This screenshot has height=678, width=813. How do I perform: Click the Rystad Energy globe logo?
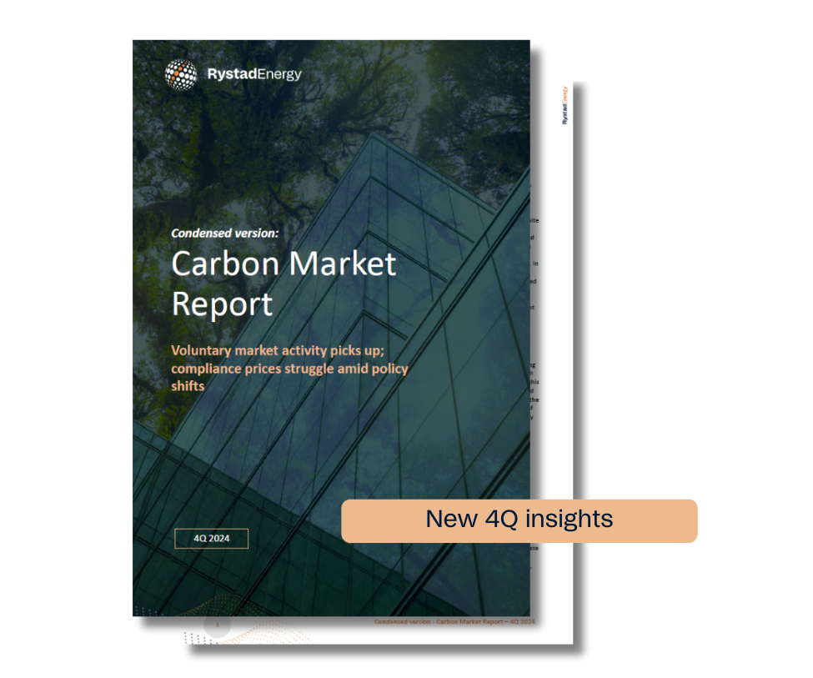[x=181, y=75]
